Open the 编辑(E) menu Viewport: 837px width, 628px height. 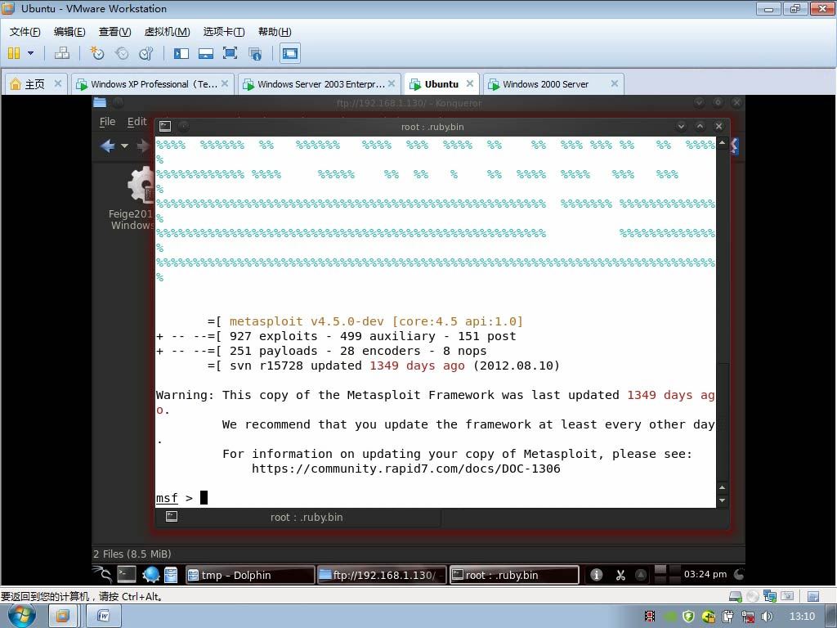click(x=69, y=32)
